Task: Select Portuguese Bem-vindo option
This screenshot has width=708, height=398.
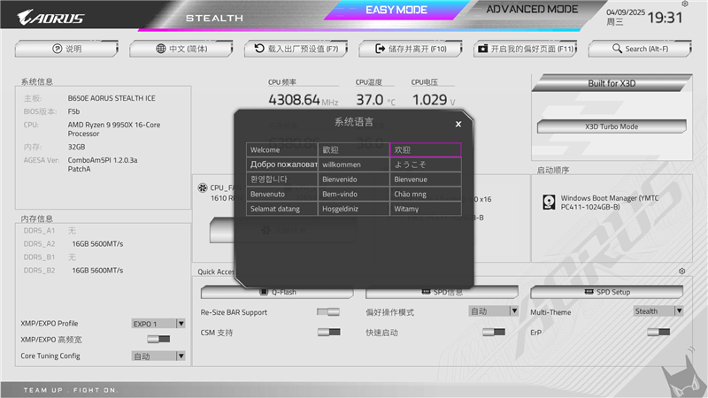Action: pos(353,194)
